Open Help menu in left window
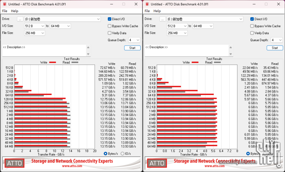The width and height of the screenshot is (285, 172). point(15,11)
